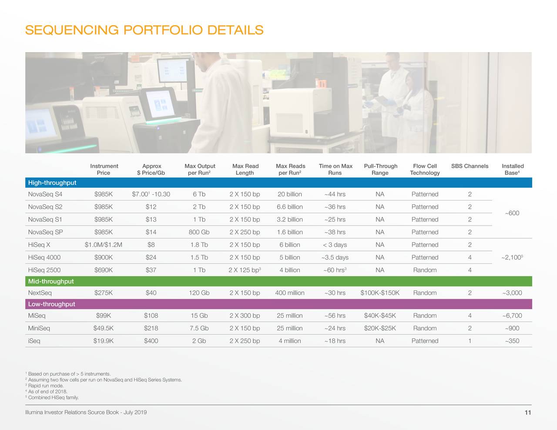Viewport: 557px width, 430px height.
Task: Click the ~3,000 installed base value
Action: click(x=512, y=293)
